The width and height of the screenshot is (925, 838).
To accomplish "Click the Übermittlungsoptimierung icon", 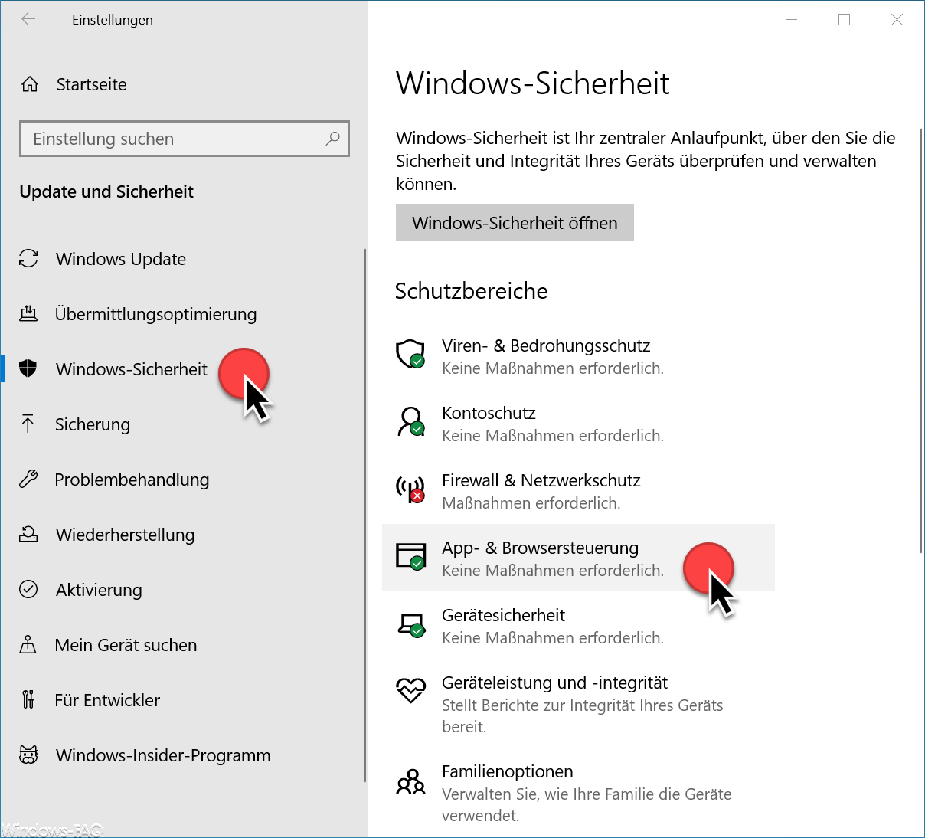I will tap(28, 313).
